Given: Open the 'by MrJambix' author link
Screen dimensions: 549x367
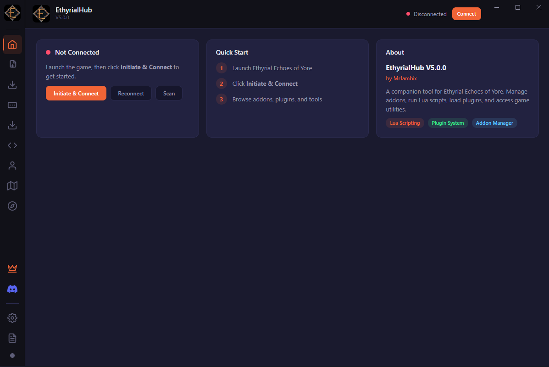Looking at the screenshot, I should tap(401, 78).
